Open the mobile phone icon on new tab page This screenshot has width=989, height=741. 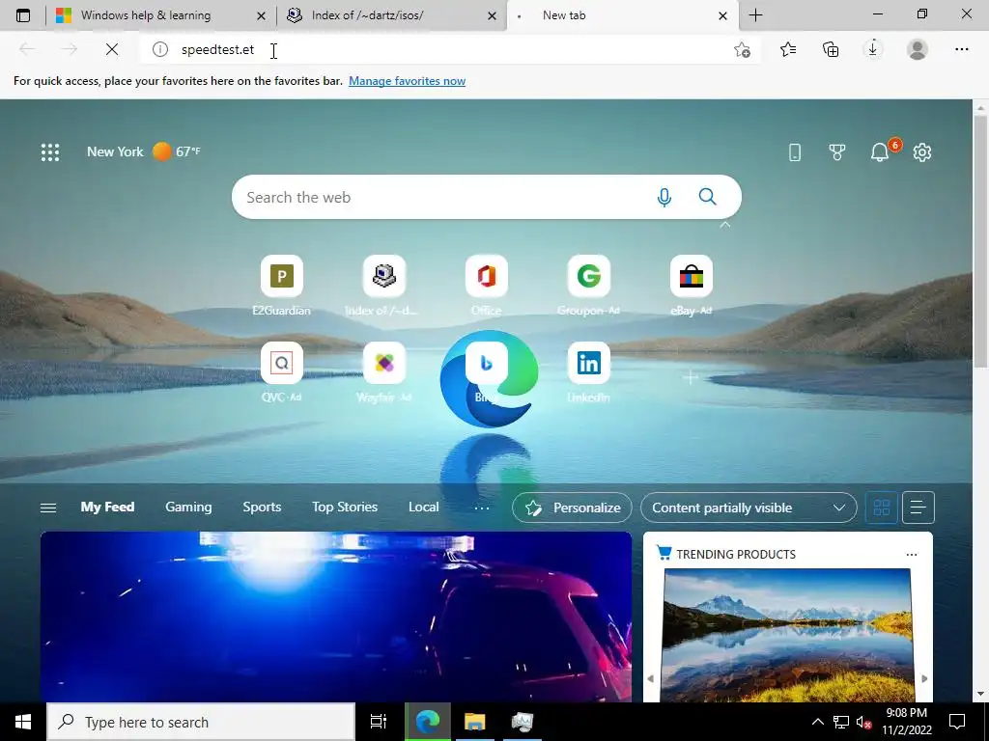pos(795,151)
